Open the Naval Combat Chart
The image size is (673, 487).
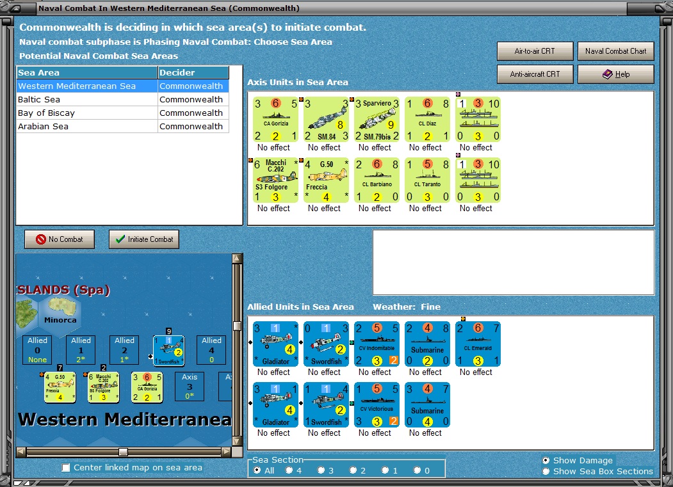click(615, 51)
